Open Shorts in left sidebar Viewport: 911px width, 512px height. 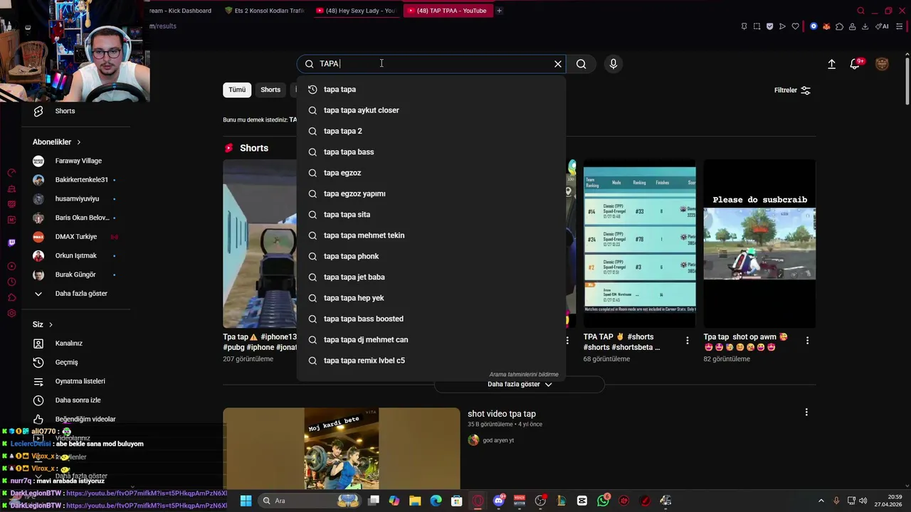pyautogui.click(x=64, y=111)
